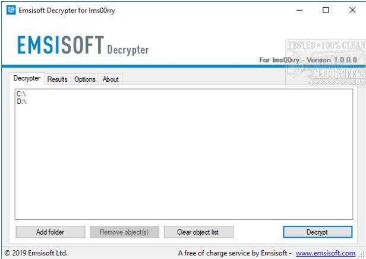This screenshot has height=259, width=366.
Task: Click the MajorGeeks tested clean watermark
Action: (326, 63)
